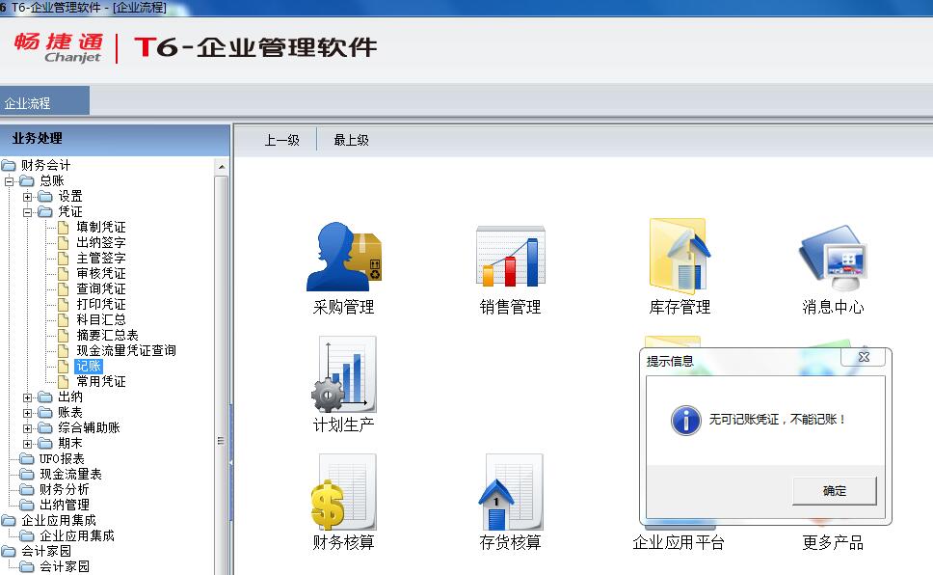This screenshot has width=933, height=575.
Task: Click the 综合辅助账 folder icon
Action: [x=45, y=428]
